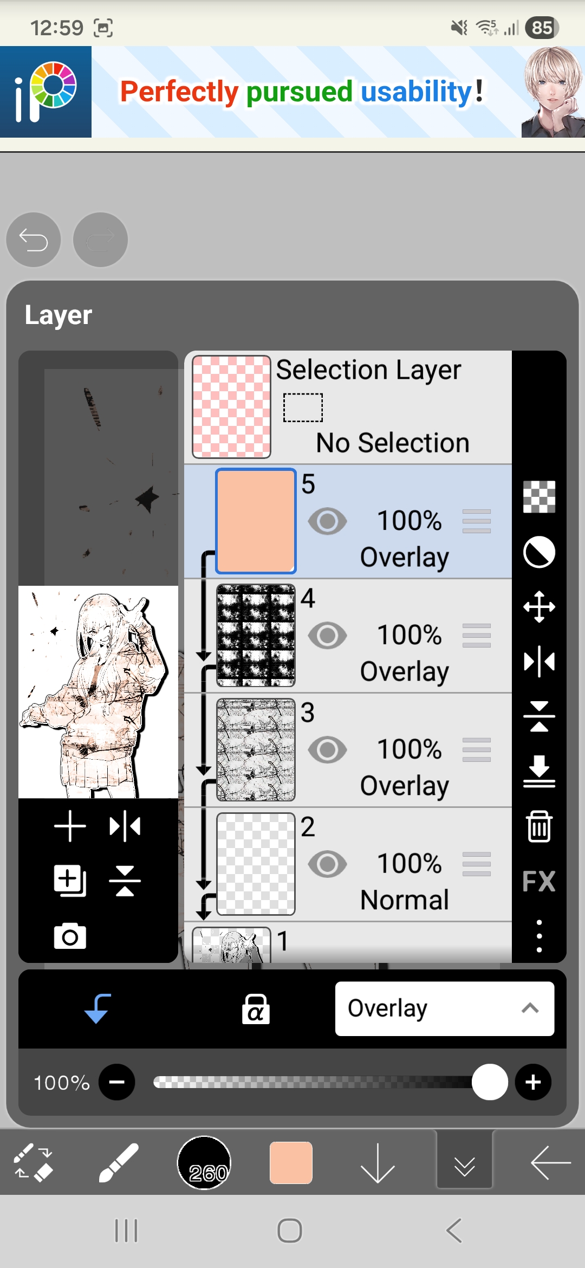Delete layer with trash icon
This screenshot has height=1268, width=585.
[x=539, y=826]
